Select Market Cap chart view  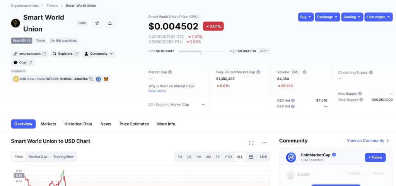38,157
